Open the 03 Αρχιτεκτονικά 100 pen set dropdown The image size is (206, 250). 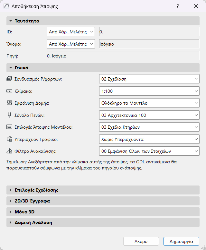149,115
